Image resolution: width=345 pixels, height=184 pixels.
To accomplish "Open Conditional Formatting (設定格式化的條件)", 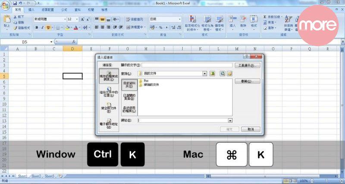I will coord(192,23).
